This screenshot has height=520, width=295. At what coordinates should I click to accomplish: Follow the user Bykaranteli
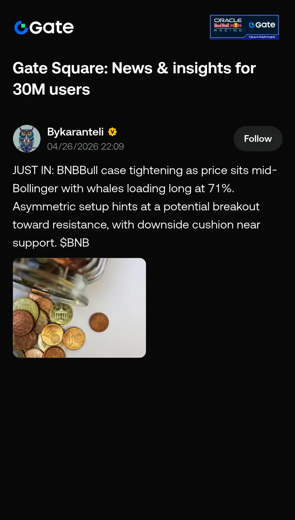pos(258,139)
